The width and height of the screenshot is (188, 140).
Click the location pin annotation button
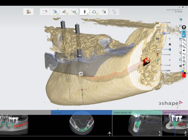[184, 27]
